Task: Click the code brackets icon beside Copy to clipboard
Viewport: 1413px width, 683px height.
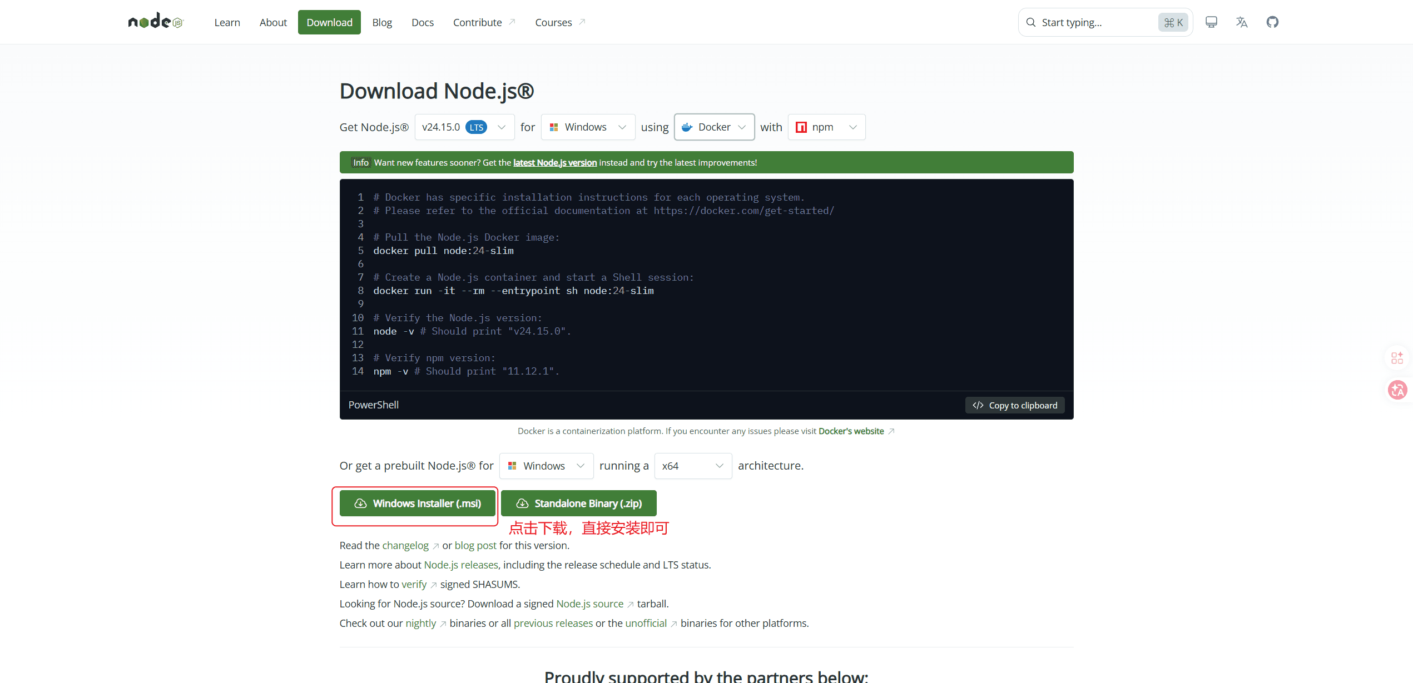Action: pos(978,405)
